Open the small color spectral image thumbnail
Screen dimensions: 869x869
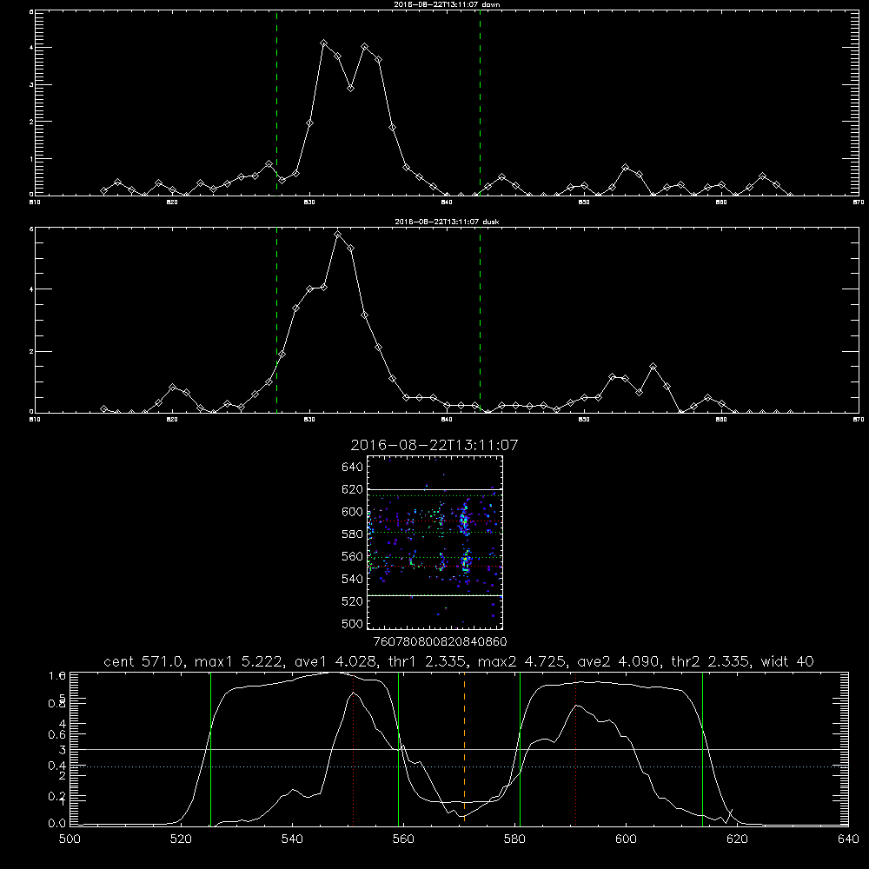(435, 542)
